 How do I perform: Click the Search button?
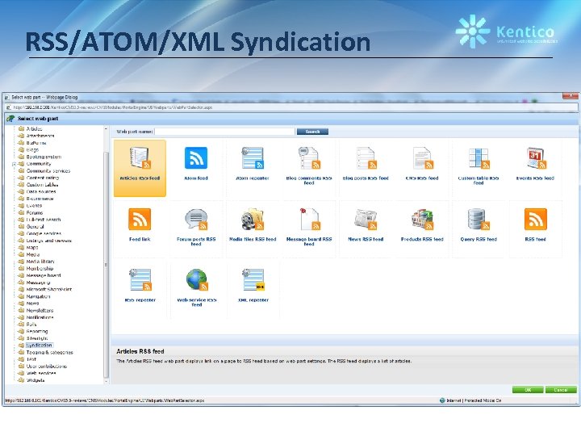click(312, 132)
